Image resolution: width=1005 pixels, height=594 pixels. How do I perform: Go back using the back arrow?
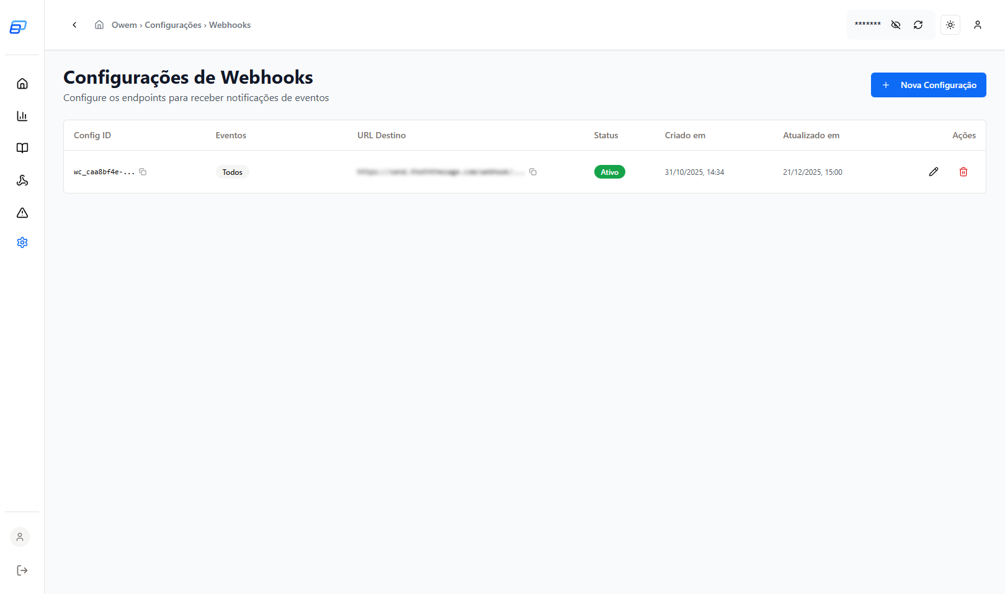(x=74, y=25)
